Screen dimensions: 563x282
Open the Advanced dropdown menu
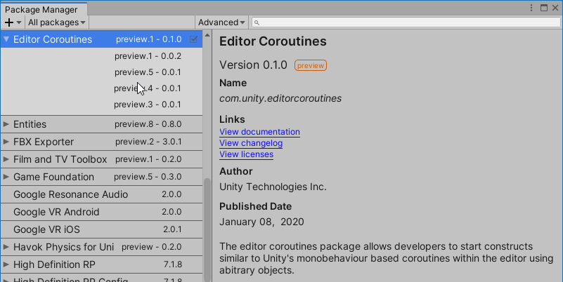(x=221, y=22)
